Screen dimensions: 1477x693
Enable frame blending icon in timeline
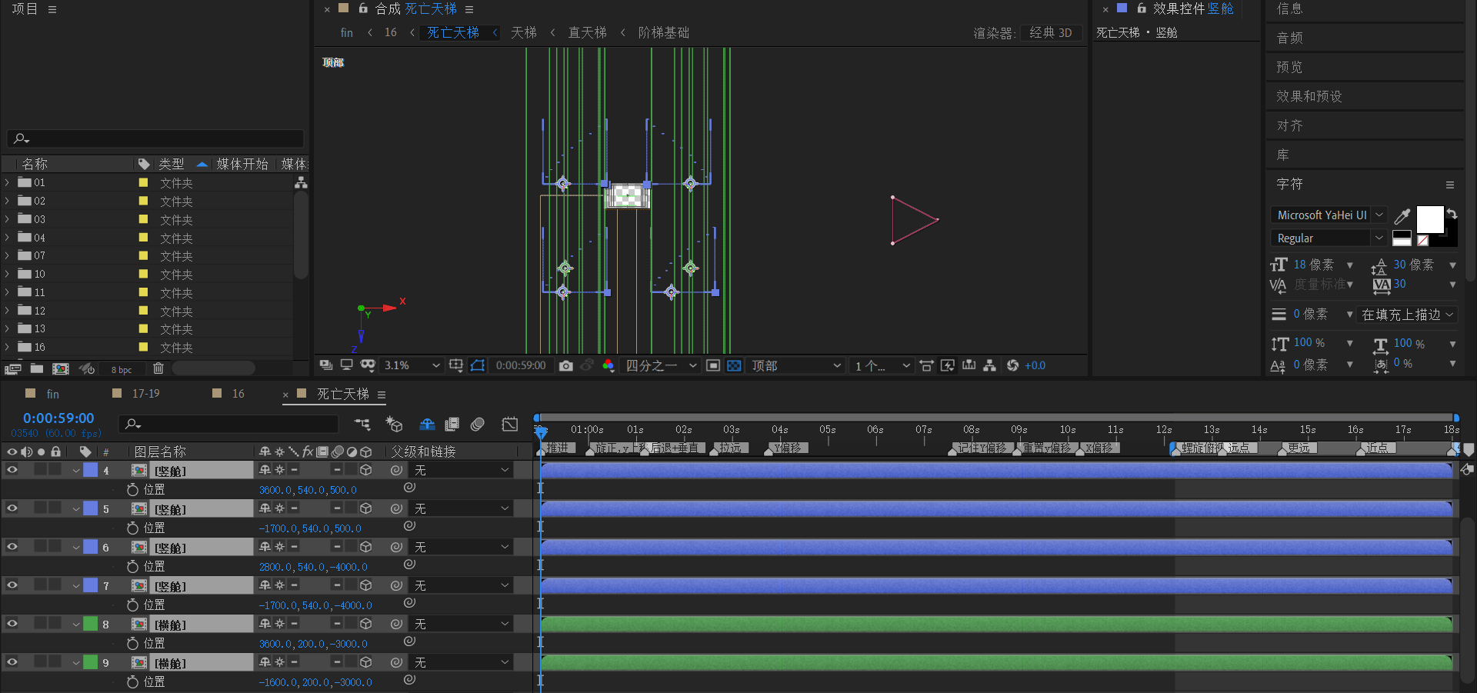pos(452,424)
